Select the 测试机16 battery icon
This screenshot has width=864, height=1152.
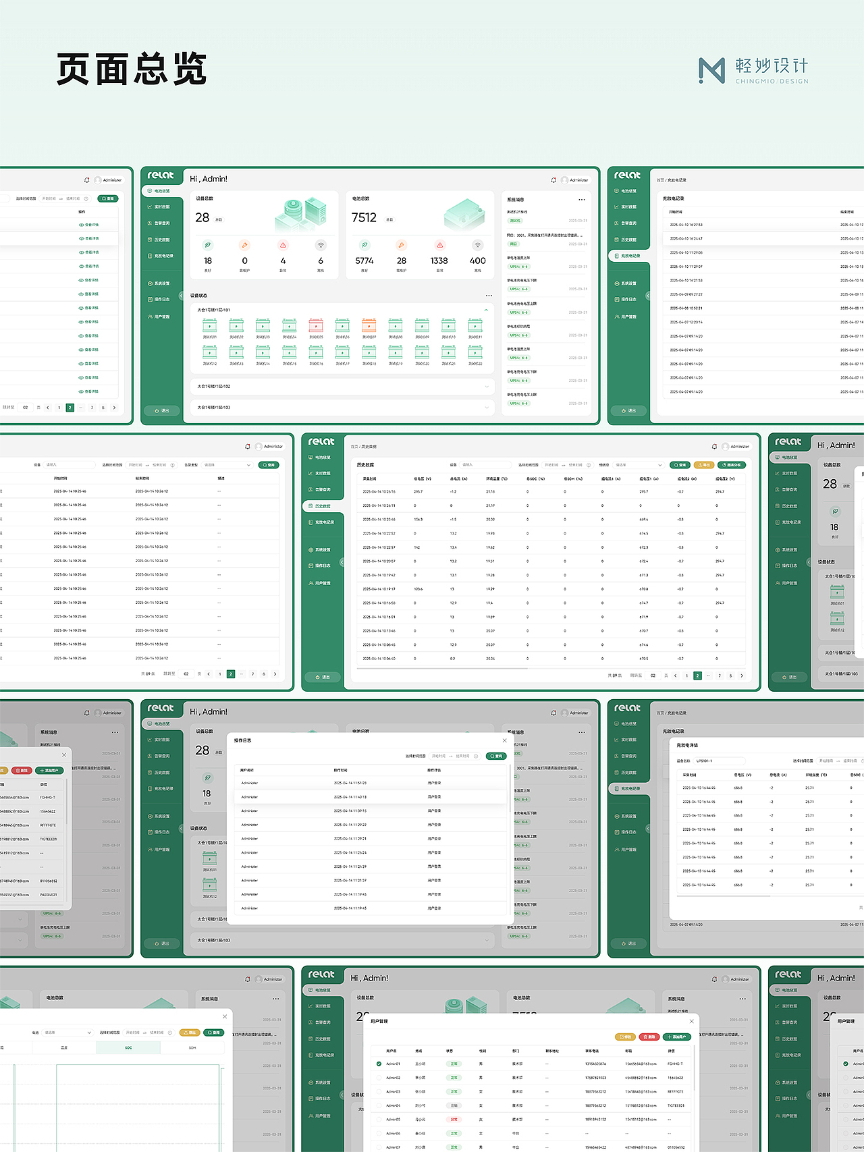click(316, 352)
